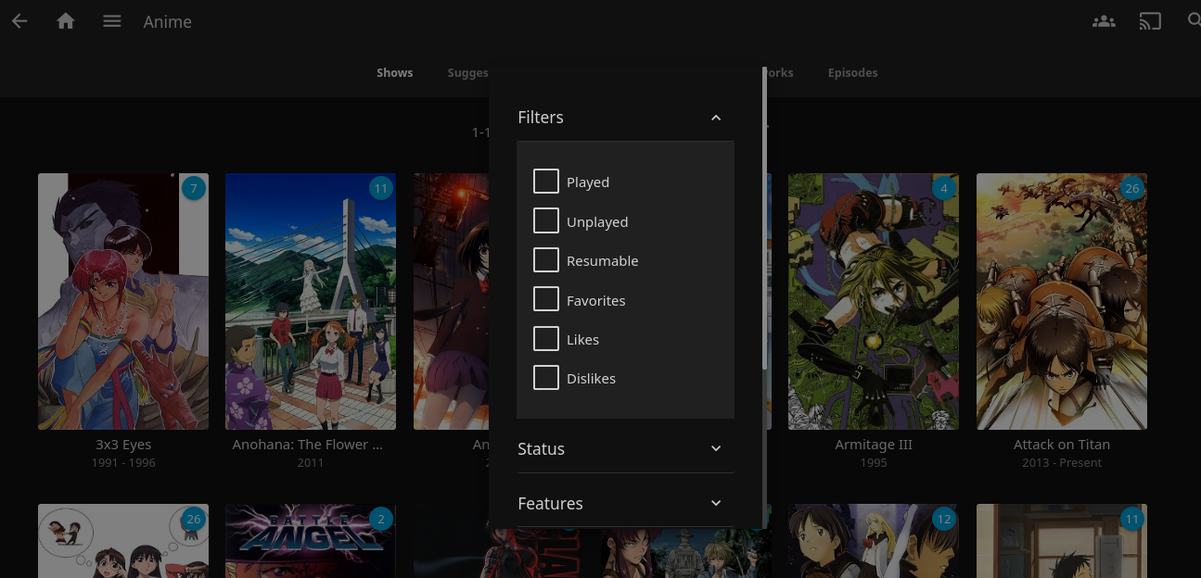The image size is (1201, 578).
Task: Switch to the Episodes tab
Action: (x=852, y=73)
